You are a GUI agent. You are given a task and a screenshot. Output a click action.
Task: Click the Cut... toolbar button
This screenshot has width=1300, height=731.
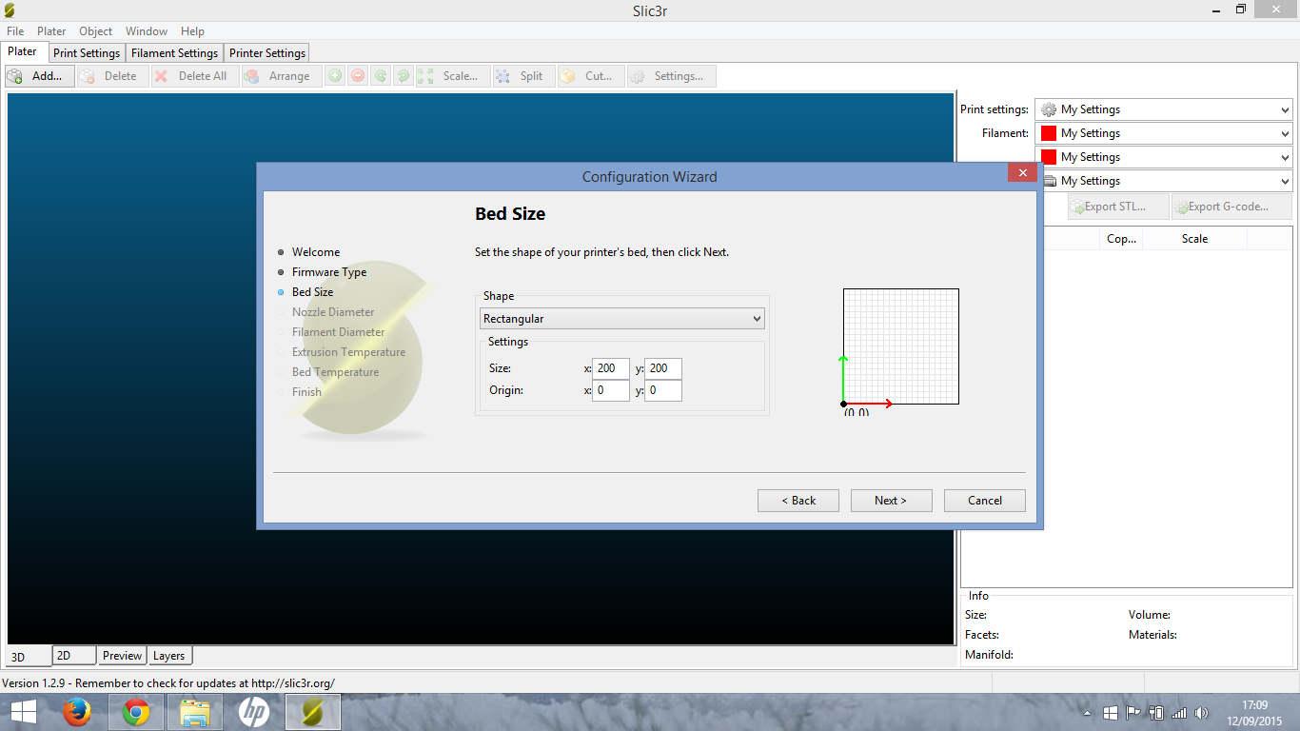click(x=591, y=76)
